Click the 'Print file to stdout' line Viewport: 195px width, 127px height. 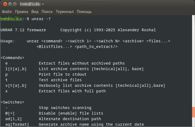[63, 74]
